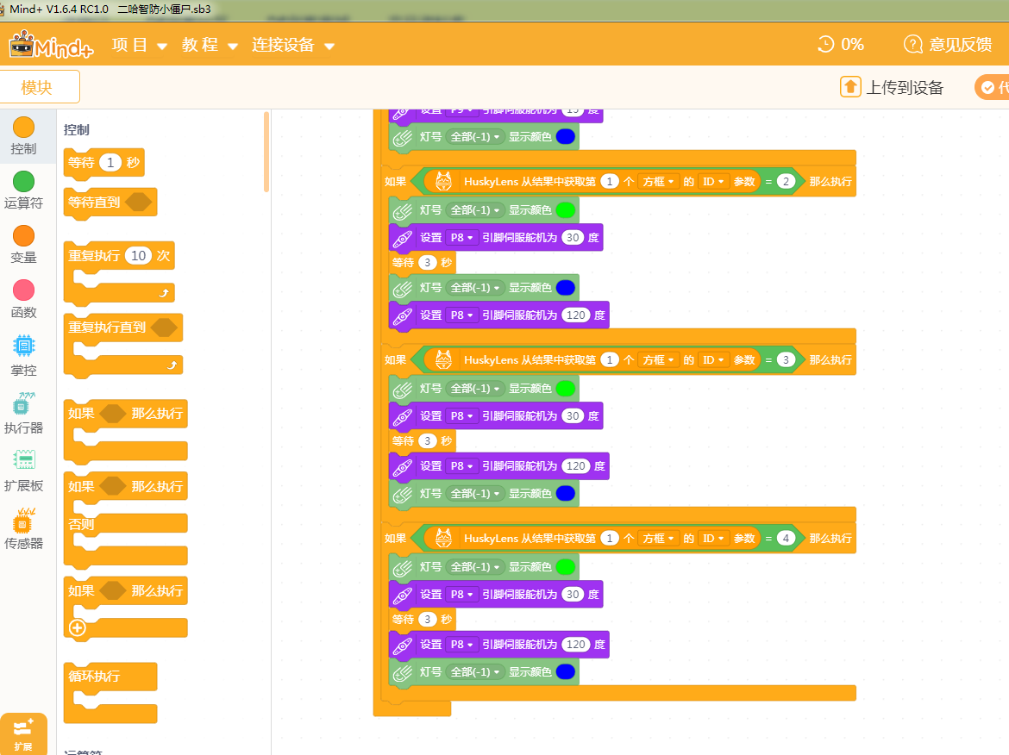Click the green LED block icon under ID = 3
The image size is (1009, 755).
[x=403, y=389]
